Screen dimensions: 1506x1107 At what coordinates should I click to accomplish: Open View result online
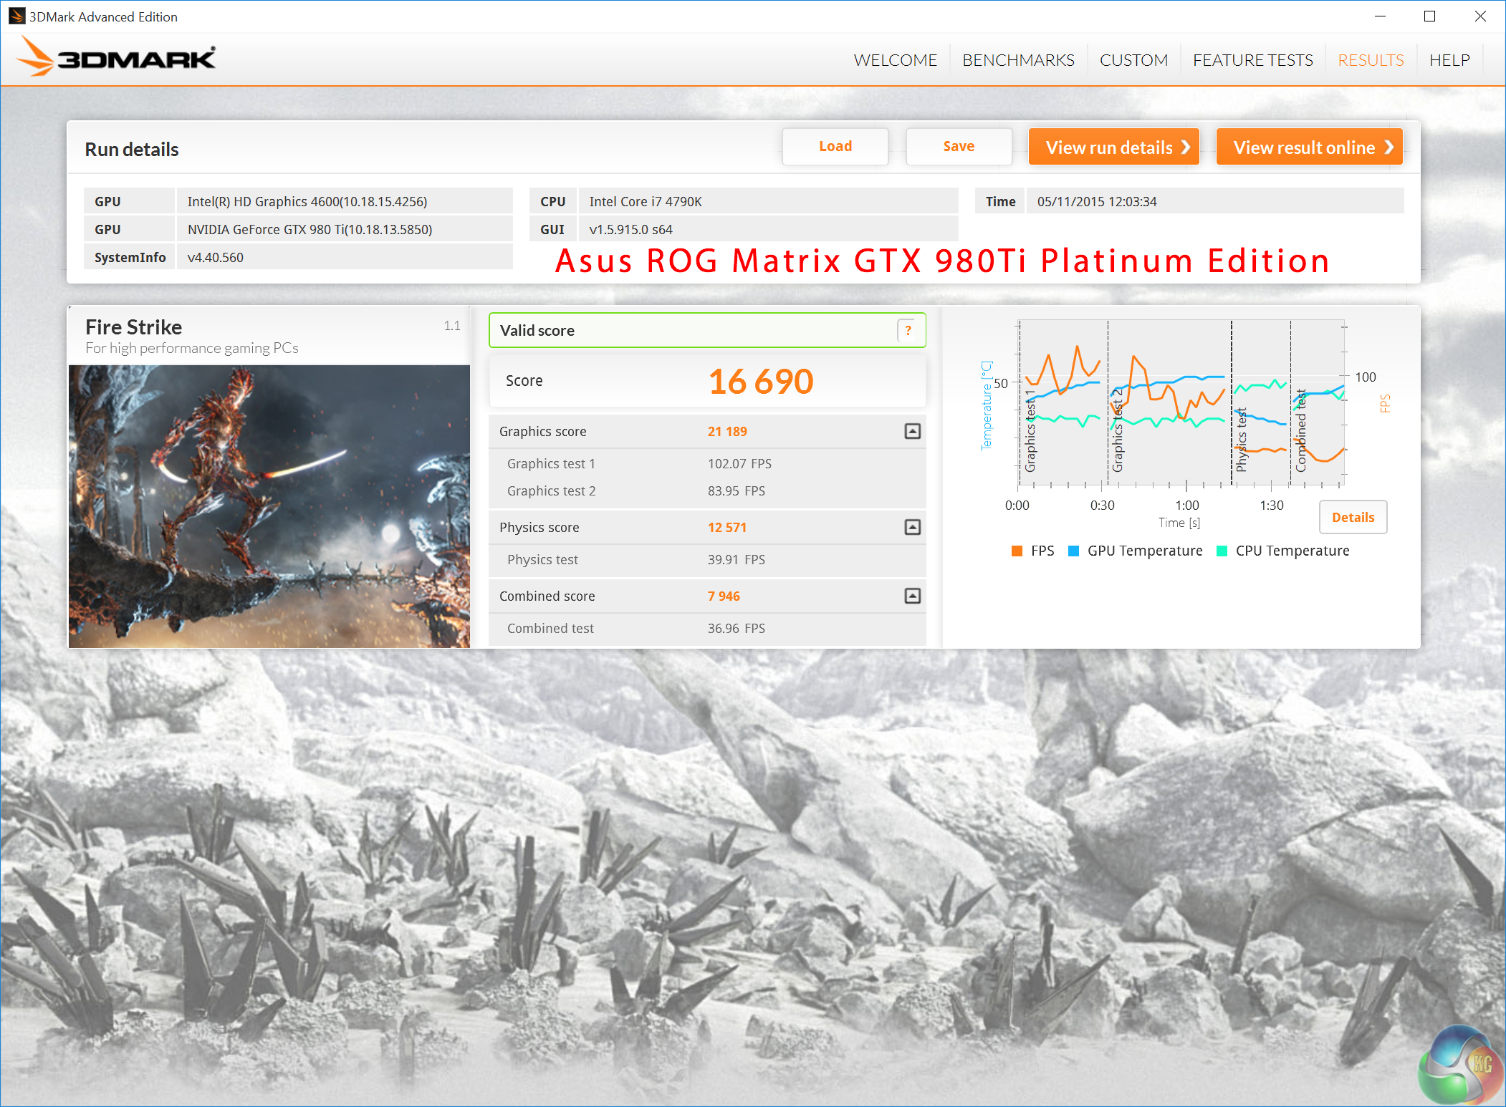tap(1309, 147)
